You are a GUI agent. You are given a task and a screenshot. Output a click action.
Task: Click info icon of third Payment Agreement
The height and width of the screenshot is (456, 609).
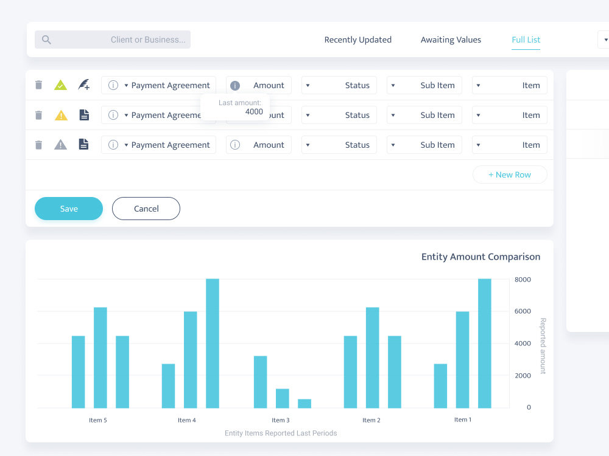(x=113, y=145)
